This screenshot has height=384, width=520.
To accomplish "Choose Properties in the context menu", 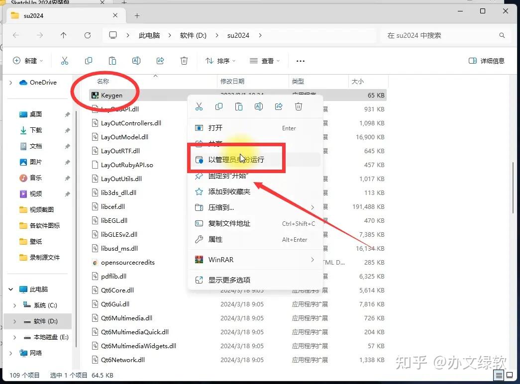I will click(x=255, y=239).
